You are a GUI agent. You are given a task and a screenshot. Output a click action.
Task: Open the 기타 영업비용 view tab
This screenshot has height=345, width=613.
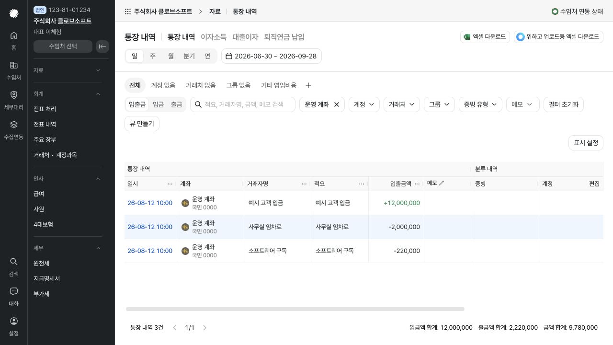click(279, 85)
